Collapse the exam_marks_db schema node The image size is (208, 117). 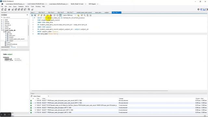(2, 30)
